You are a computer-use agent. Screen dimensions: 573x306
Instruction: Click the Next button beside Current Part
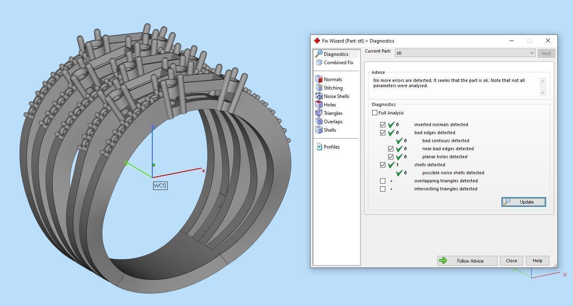546,53
